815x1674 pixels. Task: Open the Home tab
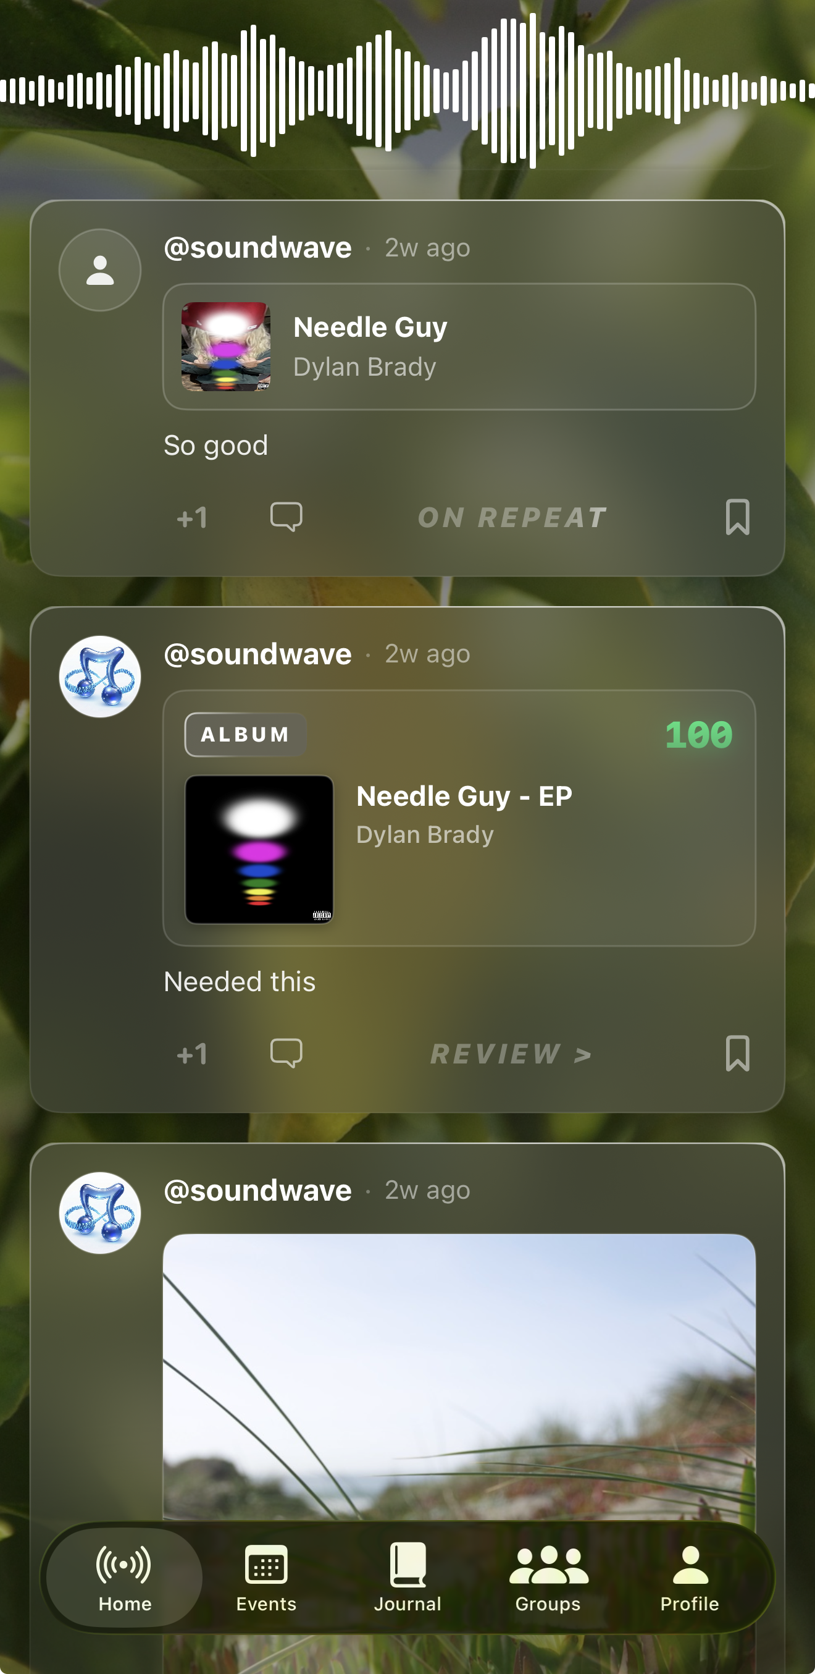[124, 1577]
